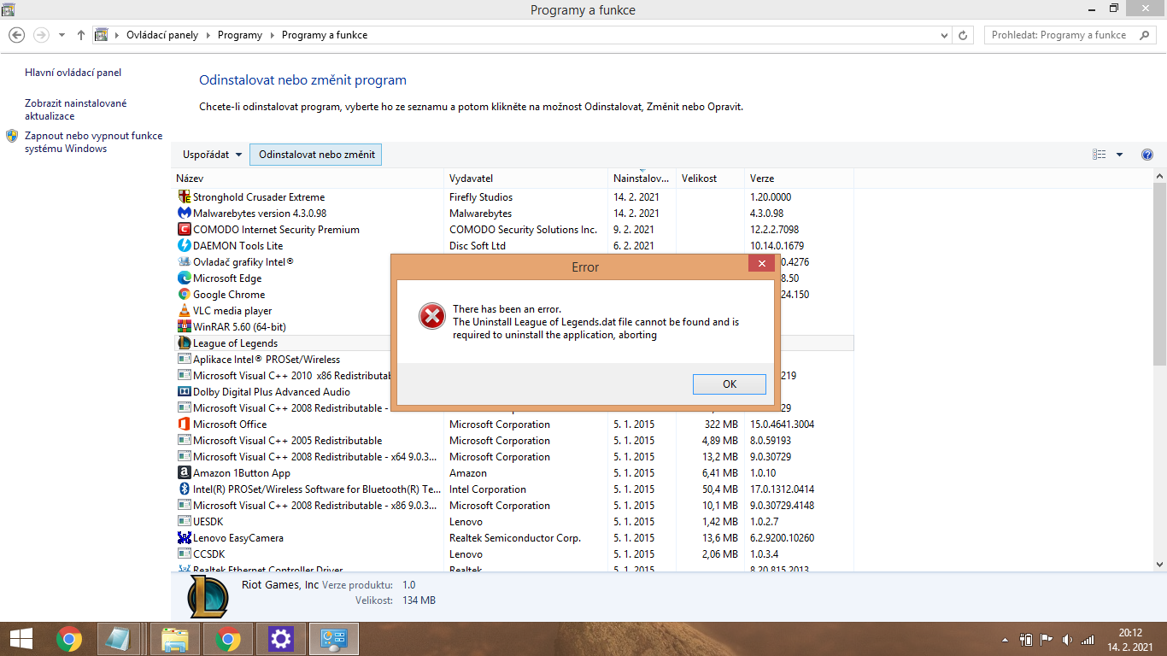1167x656 pixels.
Task: Click OK in the Error dialog
Action: 729,384
